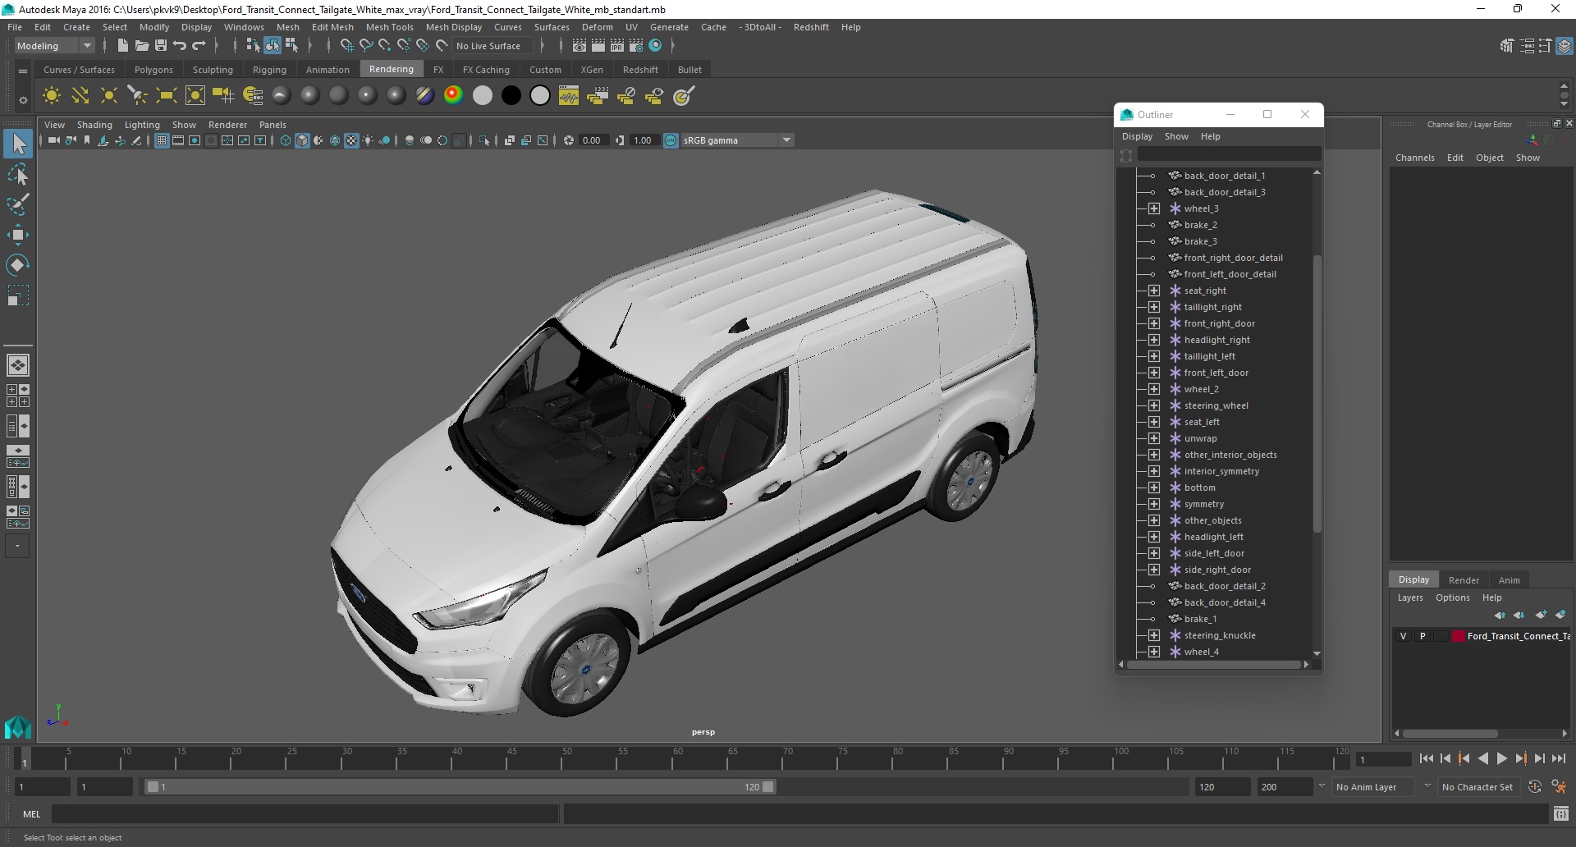The image size is (1576, 847).
Task: Expand headlight_left node in Outliner
Action: tap(1153, 537)
